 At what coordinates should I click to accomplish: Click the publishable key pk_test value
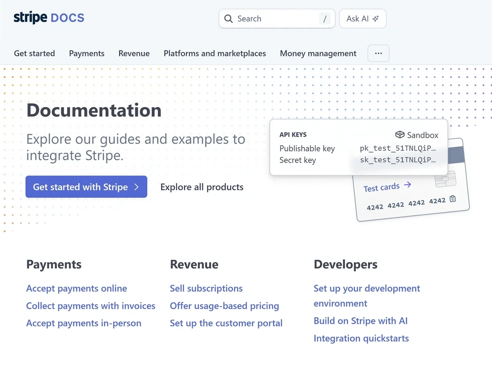click(x=398, y=148)
